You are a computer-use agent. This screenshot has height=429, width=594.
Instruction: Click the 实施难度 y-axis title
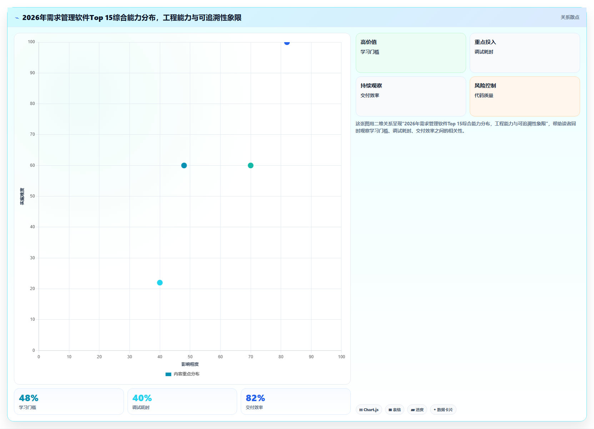pyautogui.click(x=22, y=196)
